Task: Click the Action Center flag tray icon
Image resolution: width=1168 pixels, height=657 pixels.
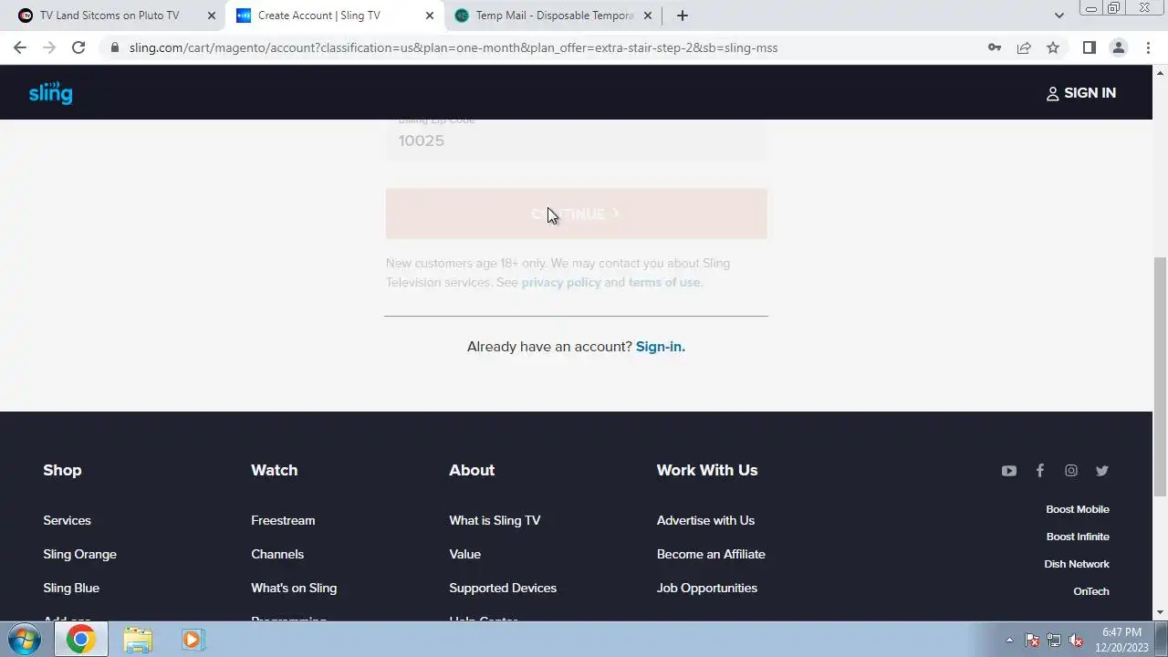Action: 1032,640
